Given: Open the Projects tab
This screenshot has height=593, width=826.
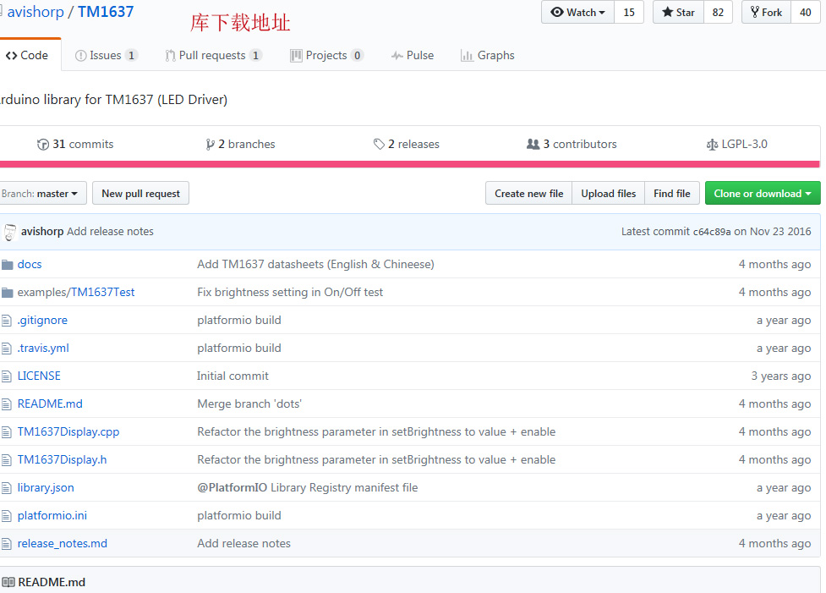Looking at the screenshot, I should point(326,55).
